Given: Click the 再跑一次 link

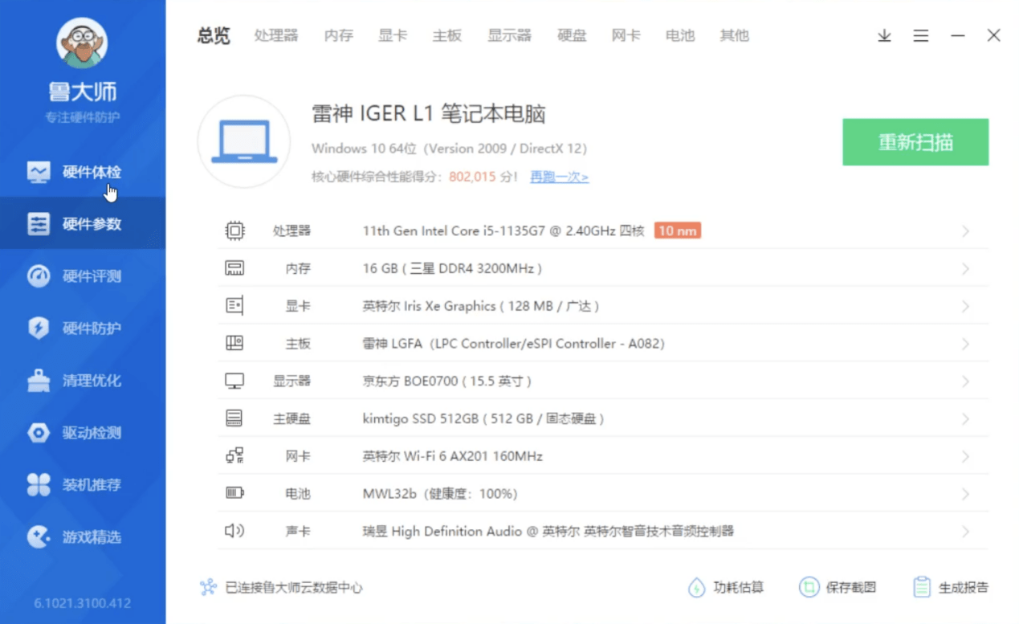Looking at the screenshot, I should [559, 177].
